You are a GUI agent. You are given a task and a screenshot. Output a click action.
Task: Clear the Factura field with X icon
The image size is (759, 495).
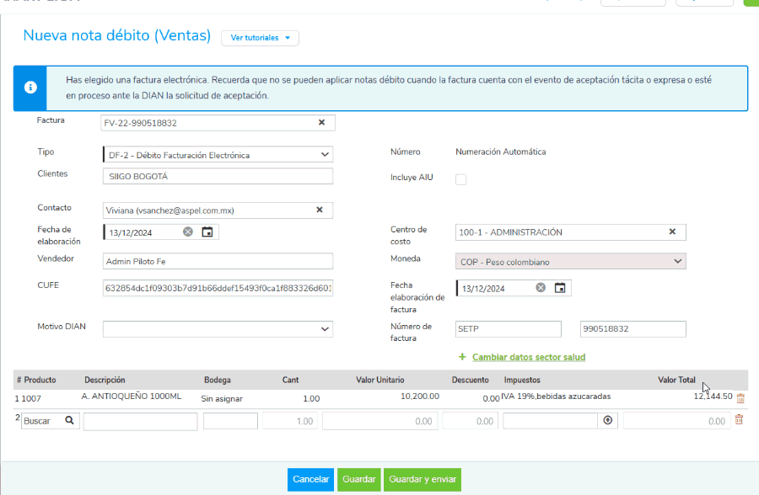(x=320, y=123)
